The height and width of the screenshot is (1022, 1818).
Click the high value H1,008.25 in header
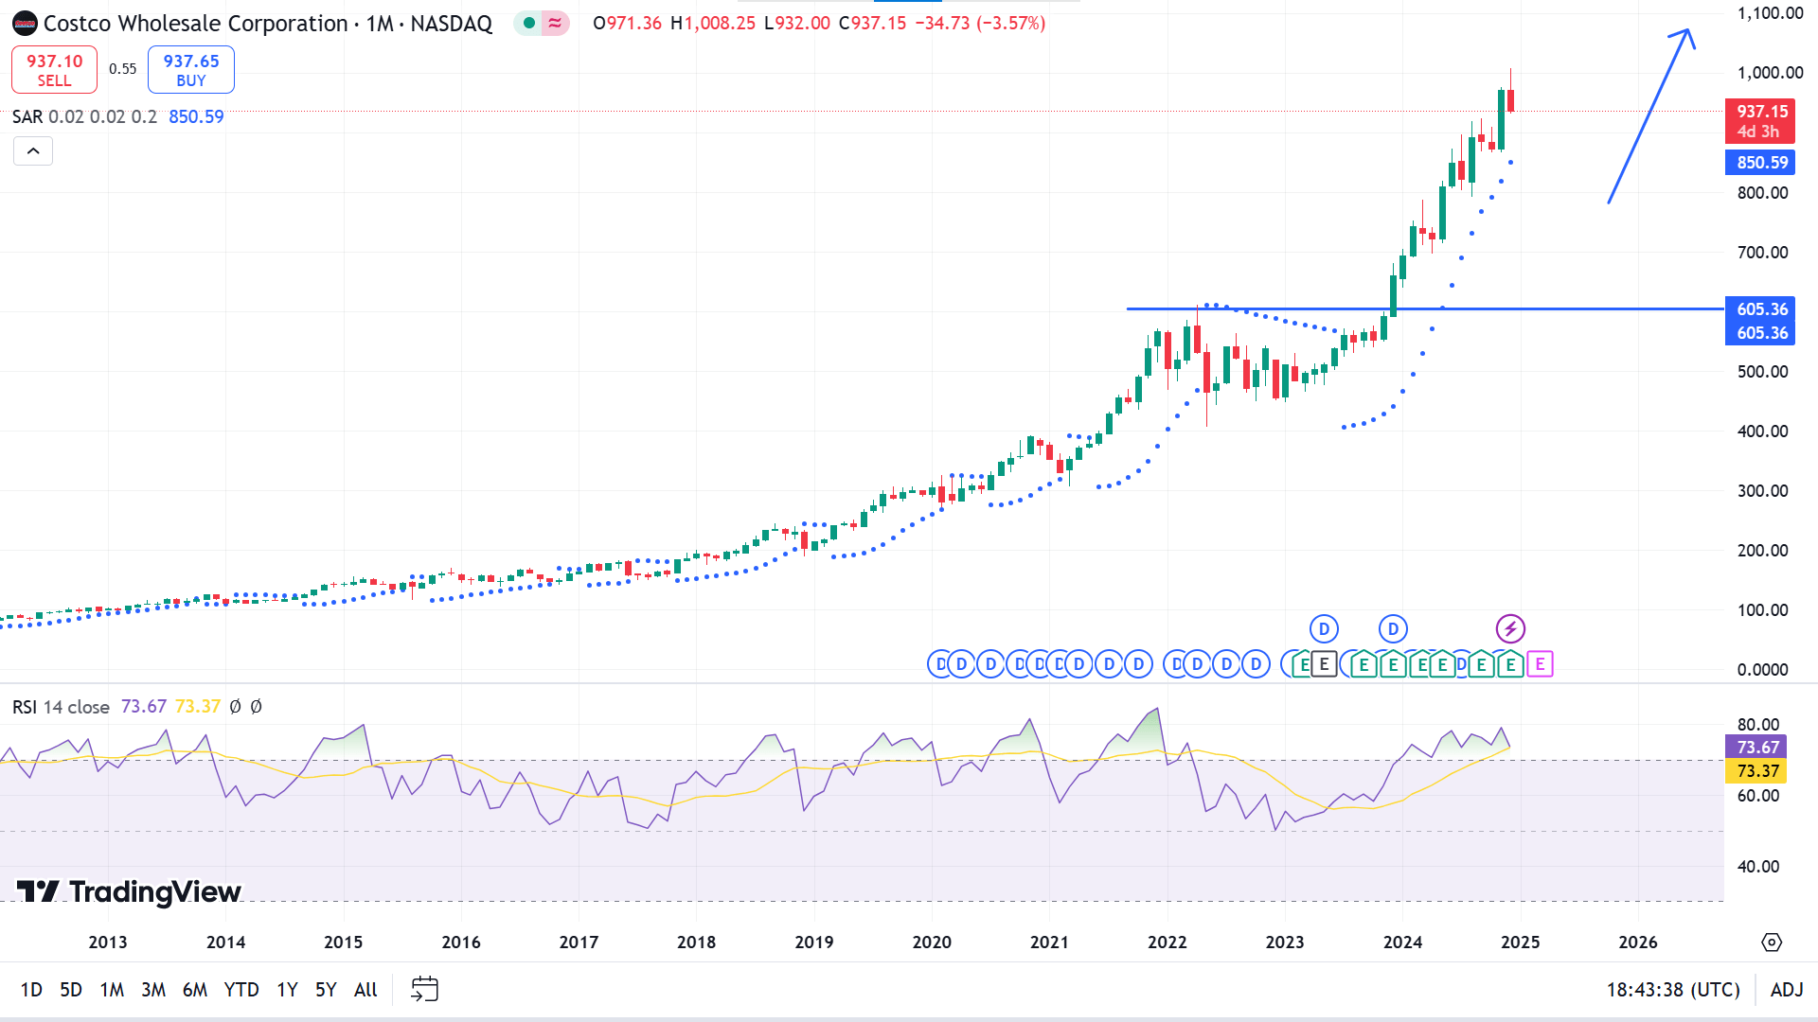[x=713, y=24]
